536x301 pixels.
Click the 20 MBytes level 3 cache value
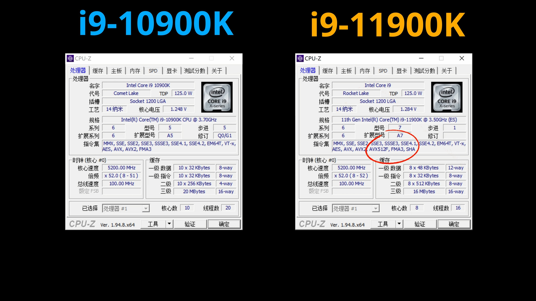tap(194, 191)
